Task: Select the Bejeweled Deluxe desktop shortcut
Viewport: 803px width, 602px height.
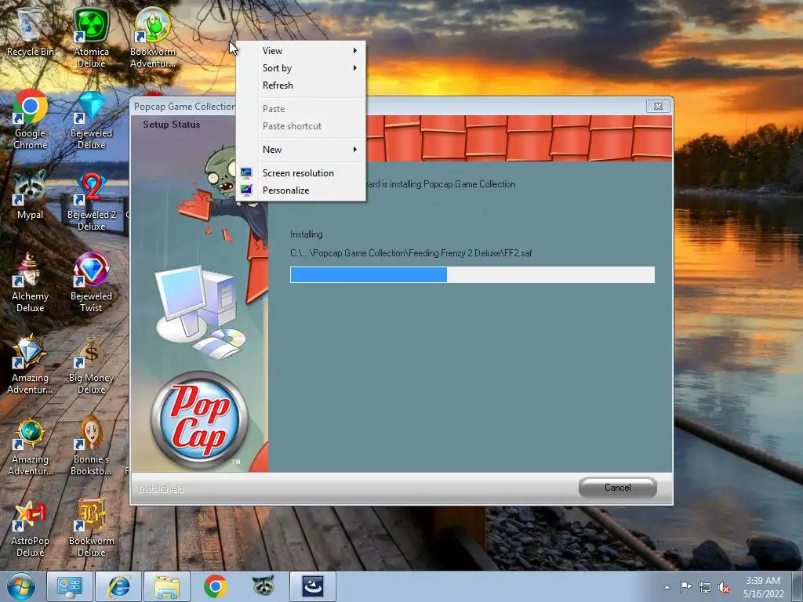Action: (x=91, y=119)
